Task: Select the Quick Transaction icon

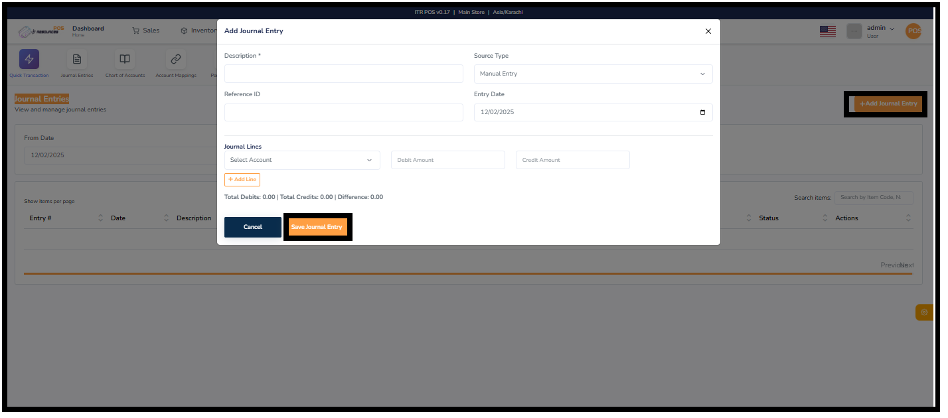Action: pos(29,59)
